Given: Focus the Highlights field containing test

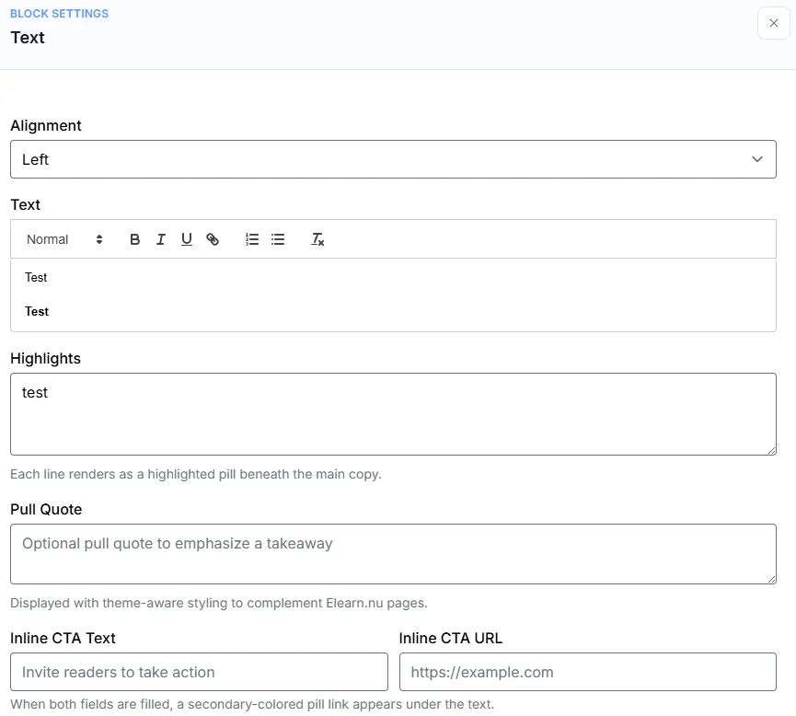Looking at the screenshot, I should [393, 412].
